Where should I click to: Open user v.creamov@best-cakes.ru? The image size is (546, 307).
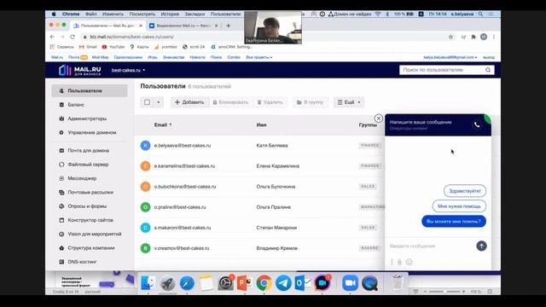point(182,248)
